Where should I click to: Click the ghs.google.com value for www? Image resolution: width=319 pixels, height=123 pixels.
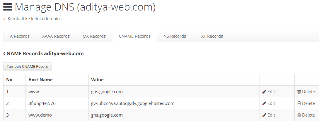pos(107,92)
